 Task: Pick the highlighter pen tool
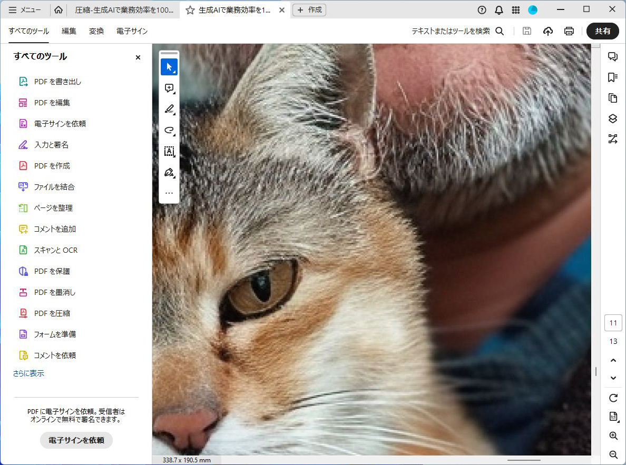pyautogui.click(x=169, y=110)
